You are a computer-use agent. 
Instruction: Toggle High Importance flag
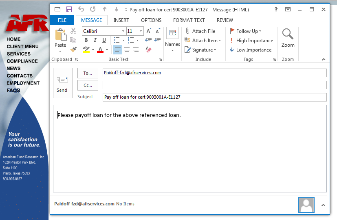tap(251, 41)
